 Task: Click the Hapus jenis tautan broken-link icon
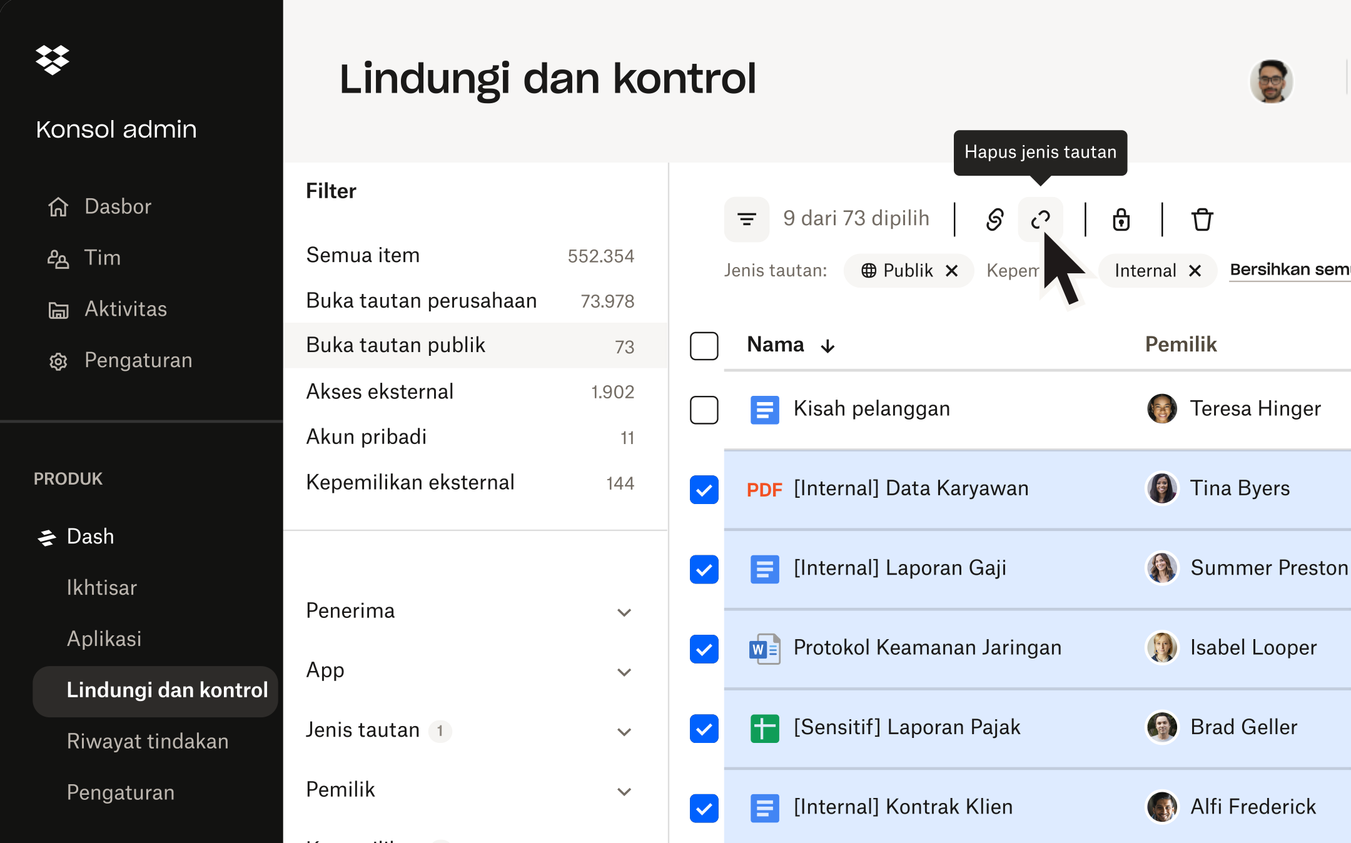1041,220
